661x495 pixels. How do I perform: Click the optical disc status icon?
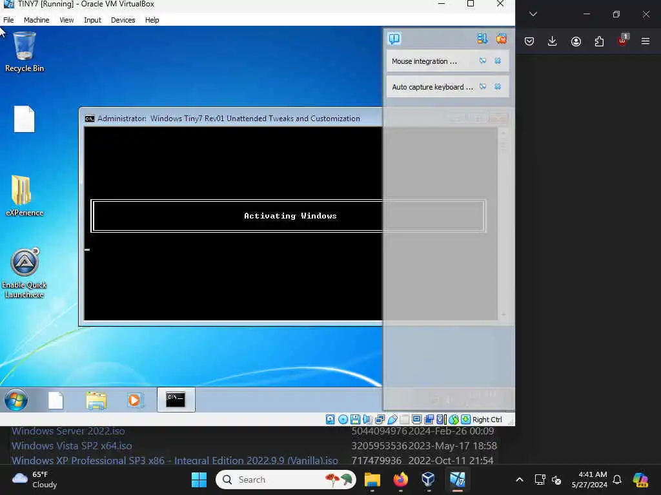coord(343,419)
